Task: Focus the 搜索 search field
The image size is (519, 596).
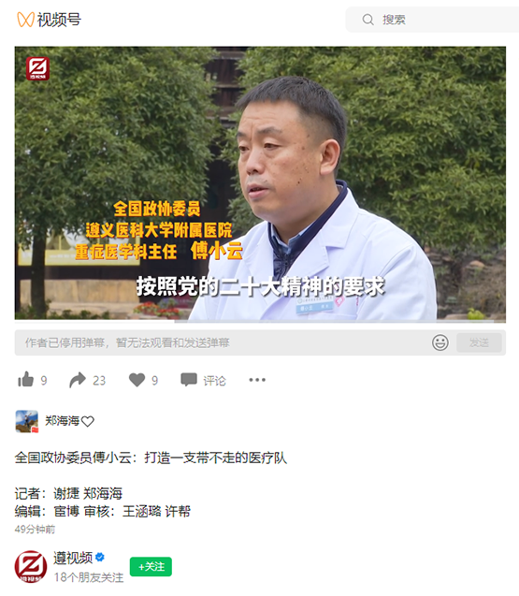Action: point(432,20)
